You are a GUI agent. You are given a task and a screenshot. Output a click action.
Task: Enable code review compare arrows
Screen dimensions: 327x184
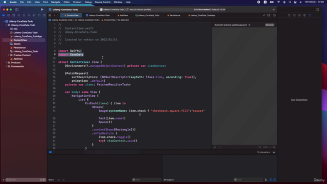(264, 15)
